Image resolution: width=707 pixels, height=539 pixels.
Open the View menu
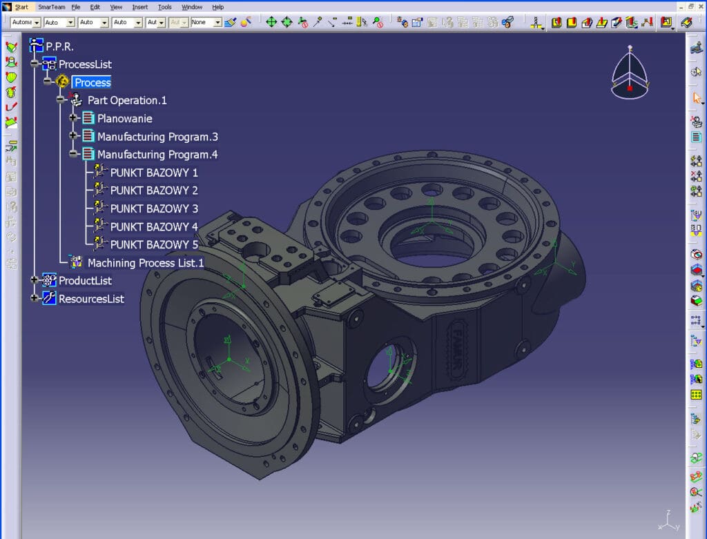[116, 7]
